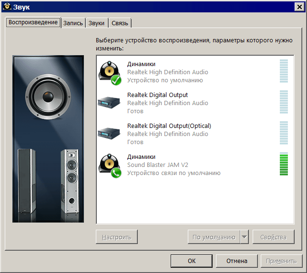307x273 pixels.
Task: Open the Связь tab
Action: tap(120, 23)
